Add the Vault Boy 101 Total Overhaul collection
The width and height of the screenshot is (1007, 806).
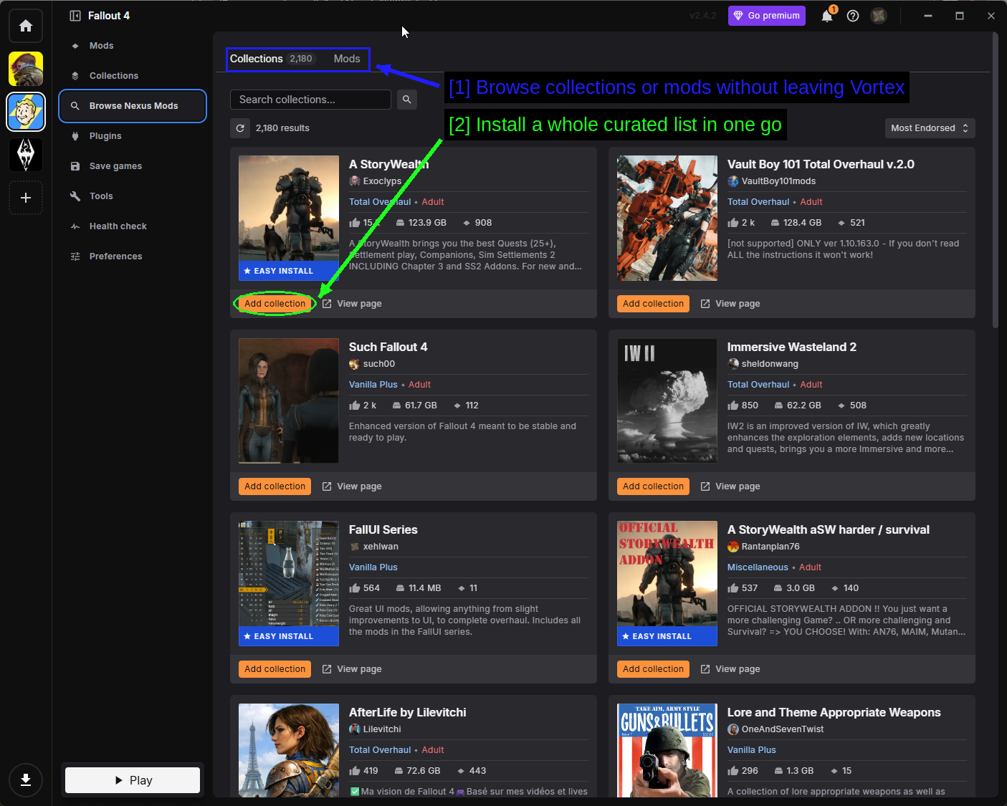coord(653,304)
